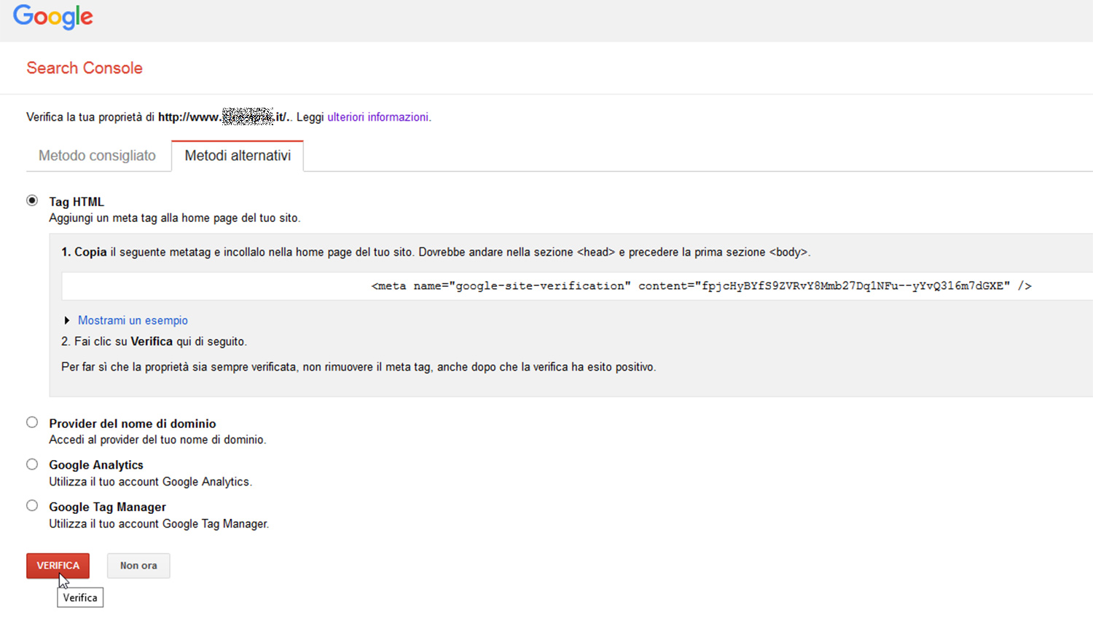Click 'Utilizza il tuo account Google Tag Manager' text
Image resolution: width=1093 pixels, height=618 pixels.
(159, 524)
